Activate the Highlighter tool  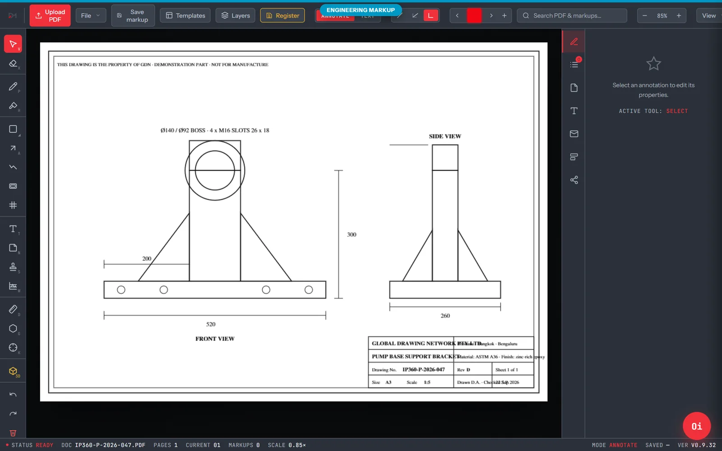(13, 106)
